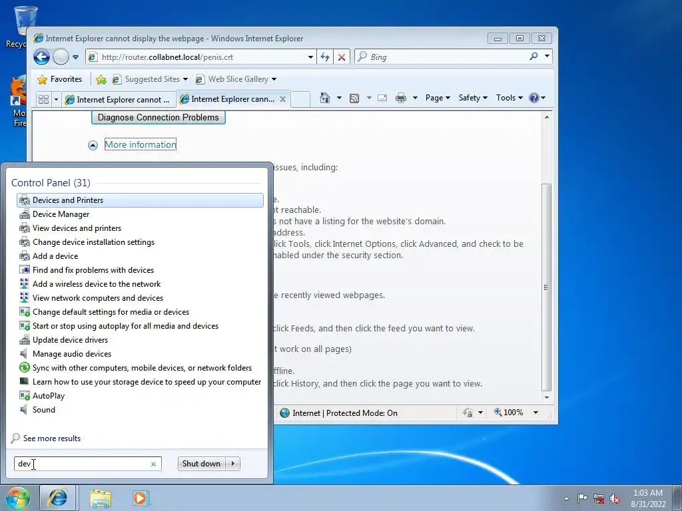682x511 pixels.
Task: Click the Read Mail icon
Action: (382, 98)
